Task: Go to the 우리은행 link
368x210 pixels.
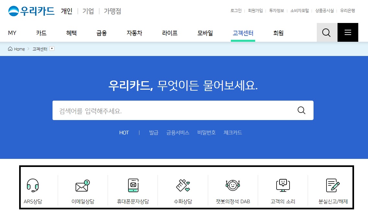Action: (x=348, y=11)
